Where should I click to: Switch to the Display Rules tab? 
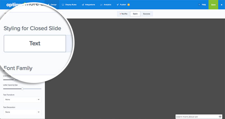click(x=69, y=4)
